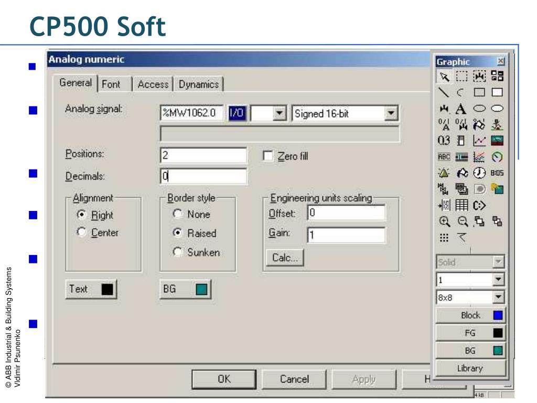Select the white filled Ellipse tool

[x=497, y=109]
